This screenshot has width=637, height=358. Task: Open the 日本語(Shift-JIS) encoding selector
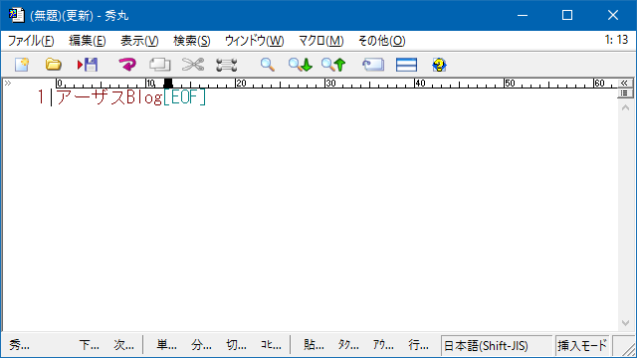[x=497, y=346]
